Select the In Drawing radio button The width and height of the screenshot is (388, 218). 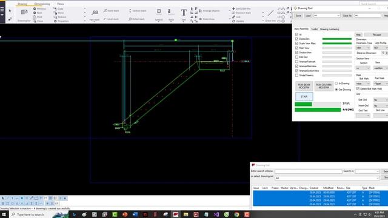336,84
